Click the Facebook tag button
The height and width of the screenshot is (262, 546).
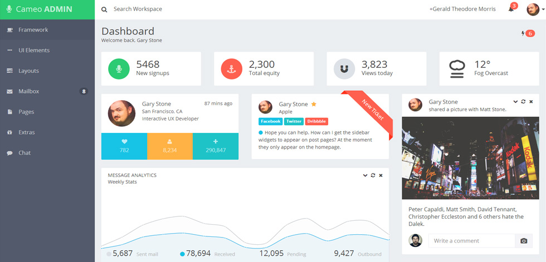[271, 121]
